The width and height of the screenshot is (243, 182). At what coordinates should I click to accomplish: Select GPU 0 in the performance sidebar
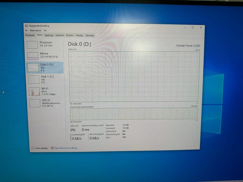pos(47,103)
